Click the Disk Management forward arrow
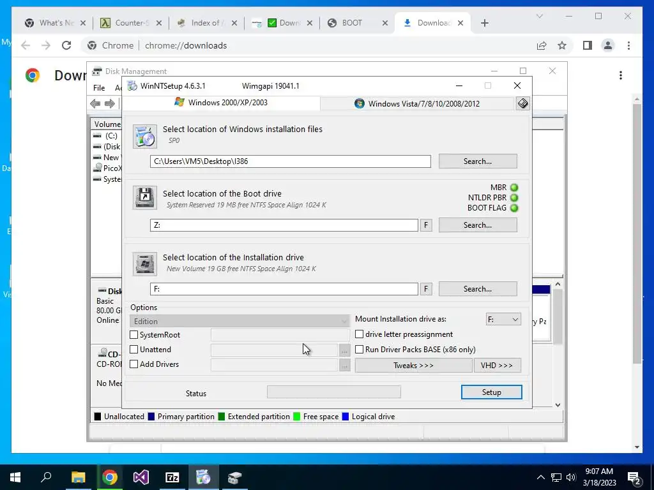 tap(110, 103)
